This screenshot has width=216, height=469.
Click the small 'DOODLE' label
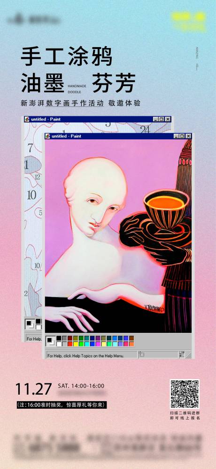pyautogui.click(x=74, y=92)
